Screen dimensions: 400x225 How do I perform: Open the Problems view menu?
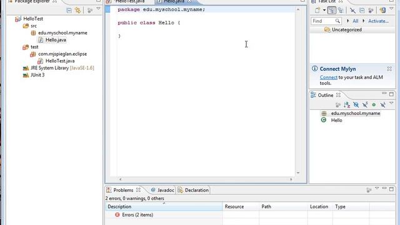pyautogui.click(x=377, y=188)
